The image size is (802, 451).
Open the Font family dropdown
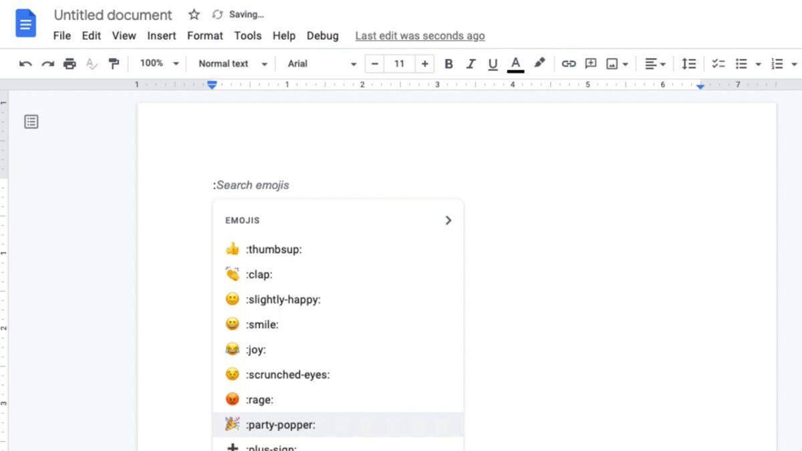319,63
